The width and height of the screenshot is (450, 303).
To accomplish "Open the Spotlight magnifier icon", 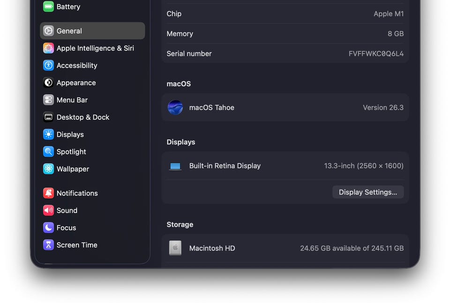I will 48,152.
